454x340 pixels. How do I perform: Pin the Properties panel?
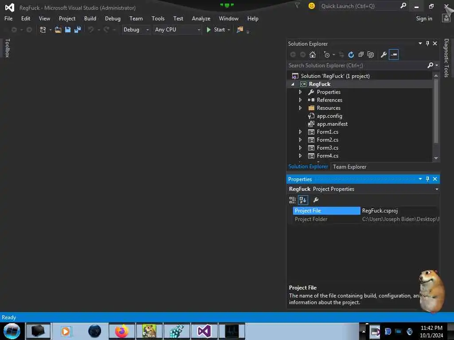[428, 179]
